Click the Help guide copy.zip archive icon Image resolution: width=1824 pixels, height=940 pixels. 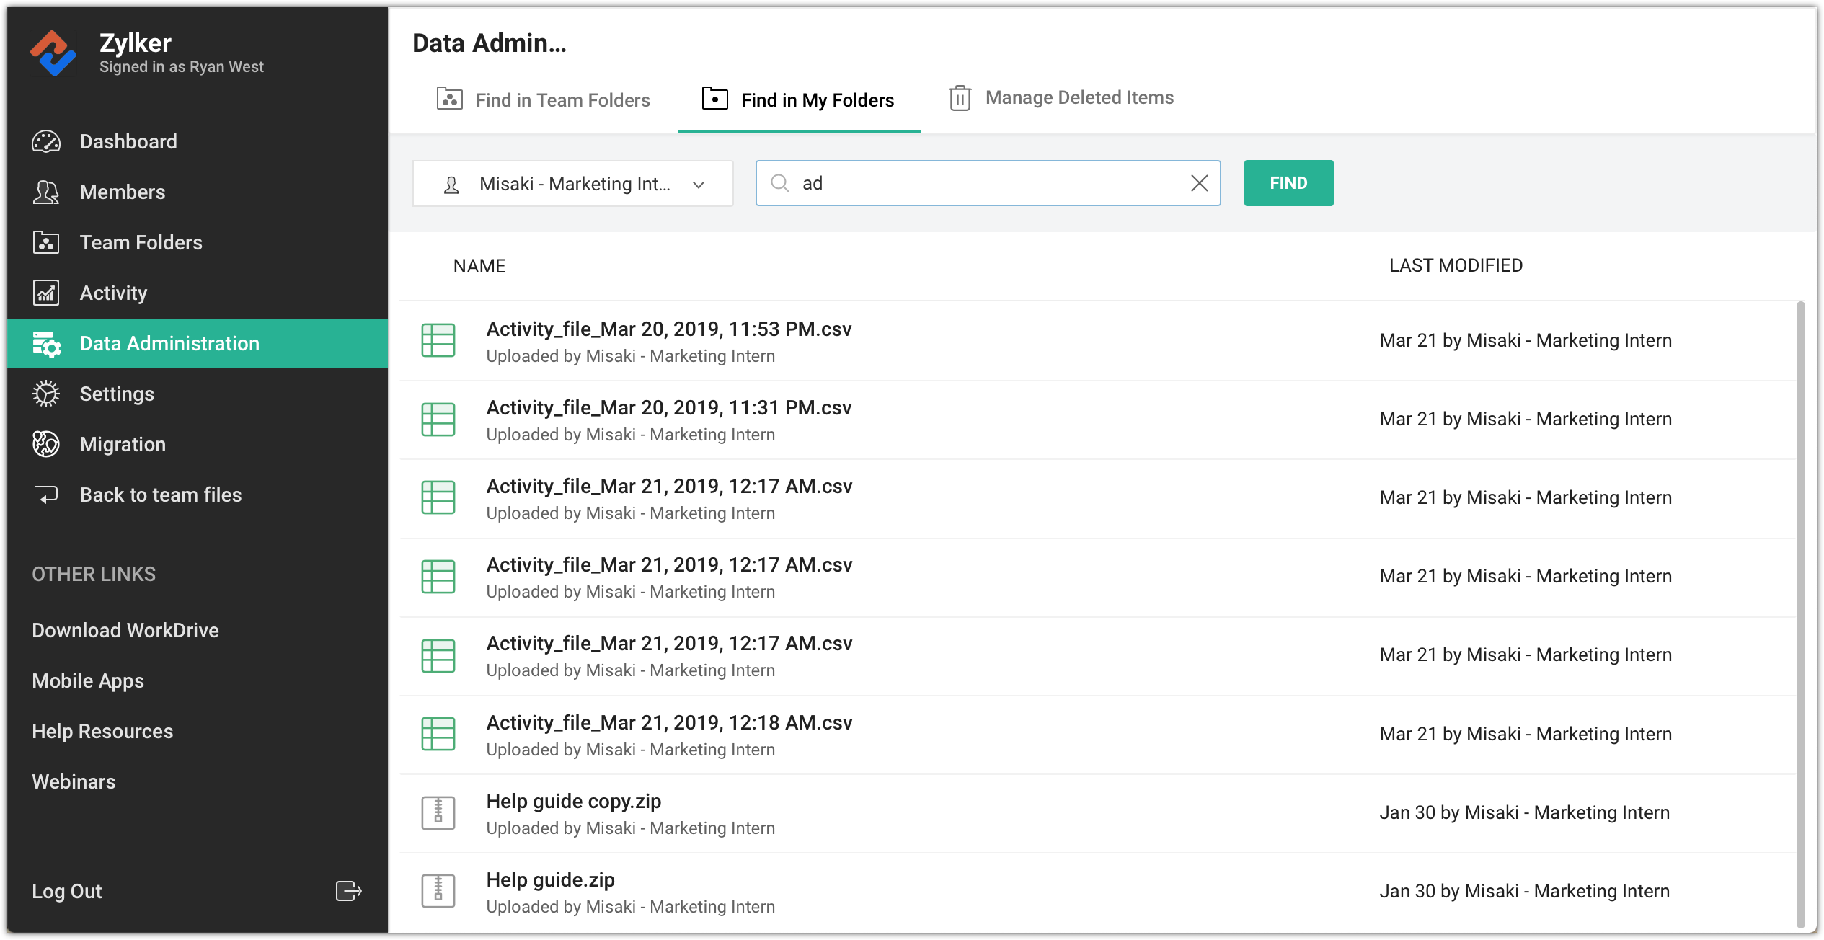(438, 813)
